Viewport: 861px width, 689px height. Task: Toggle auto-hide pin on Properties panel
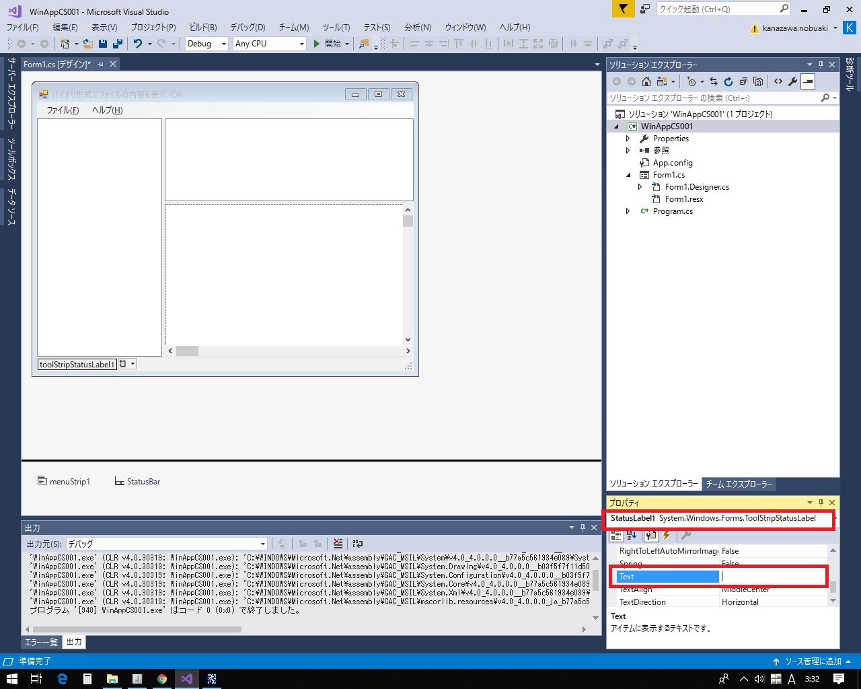click(x=821, y=503)
